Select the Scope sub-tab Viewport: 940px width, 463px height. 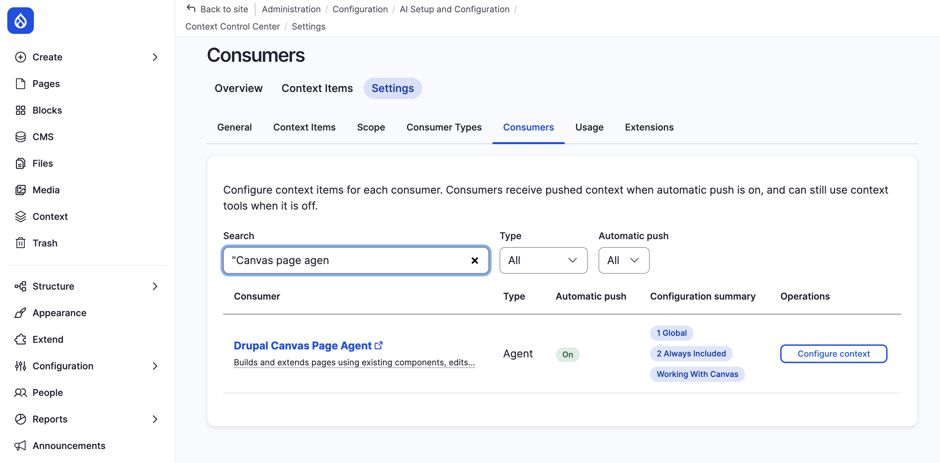371,127
